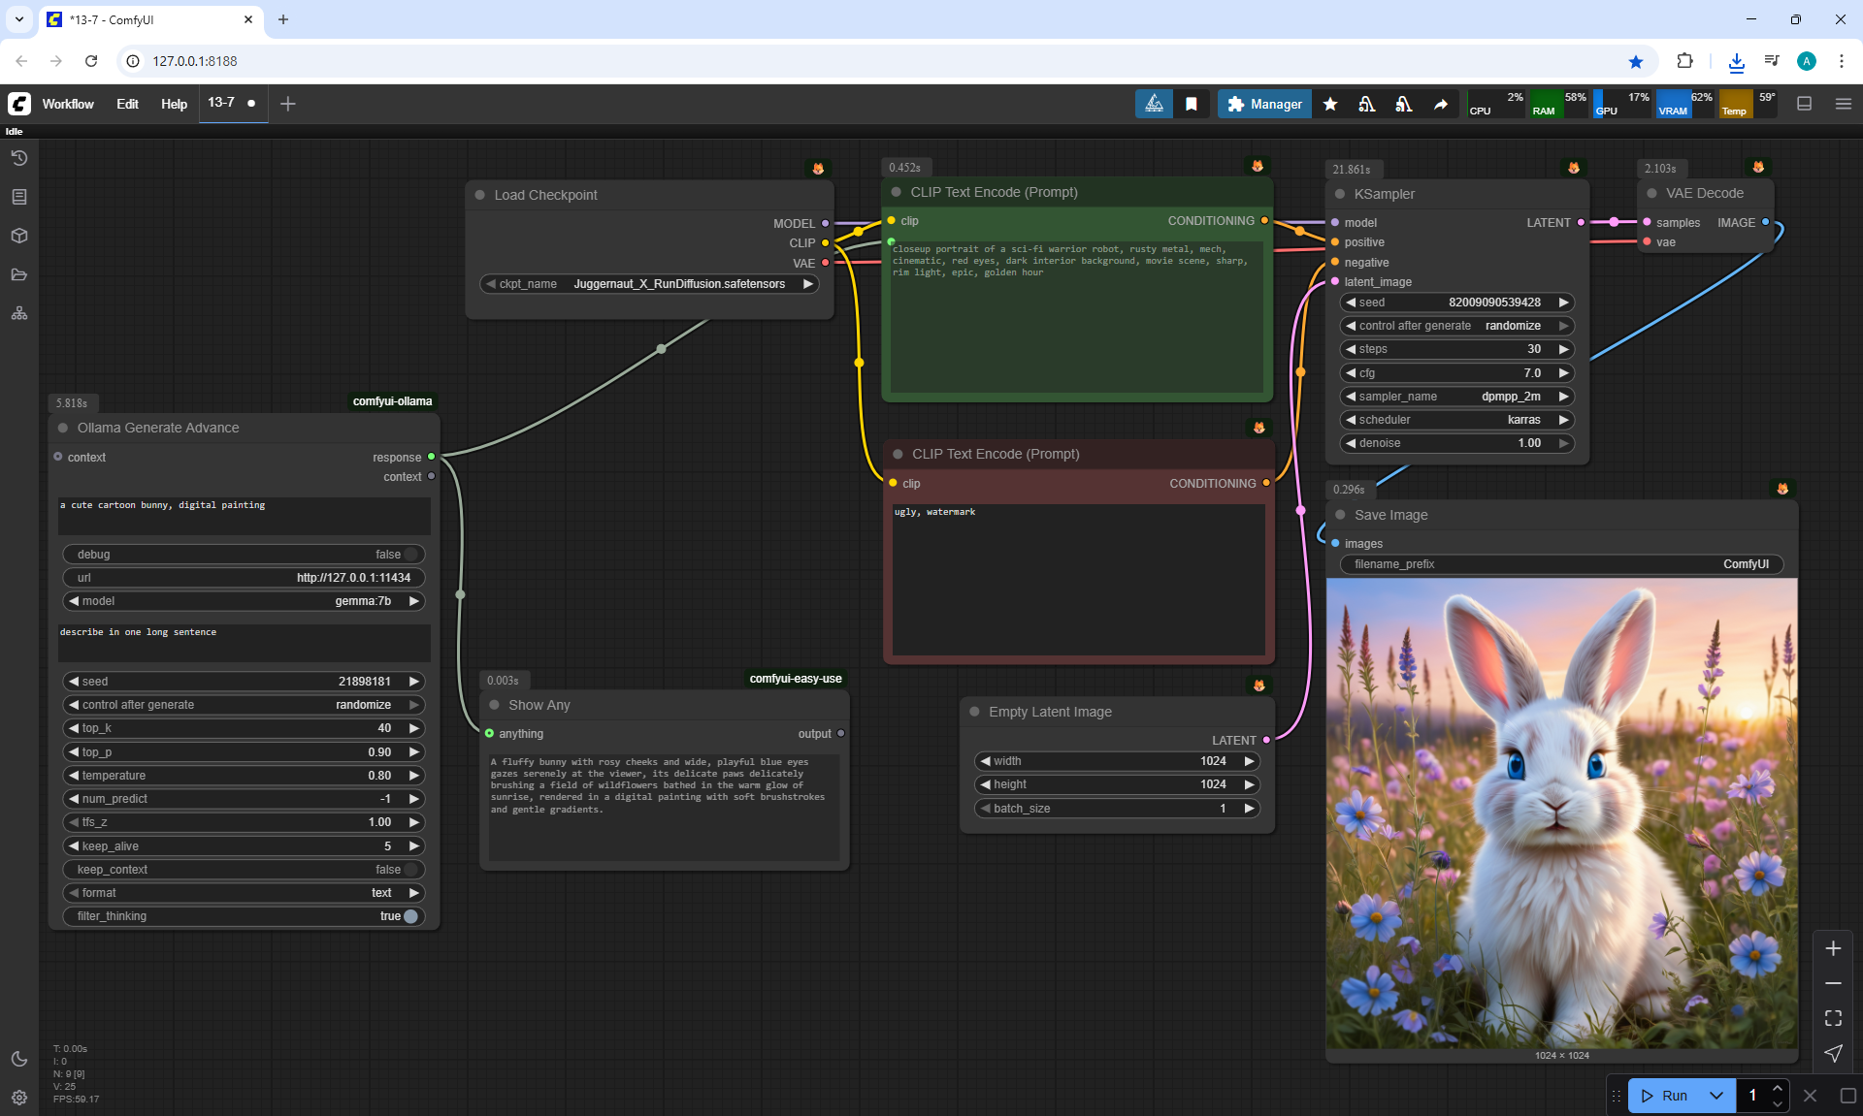Open the queue history sidebar icon

[19, 158]
